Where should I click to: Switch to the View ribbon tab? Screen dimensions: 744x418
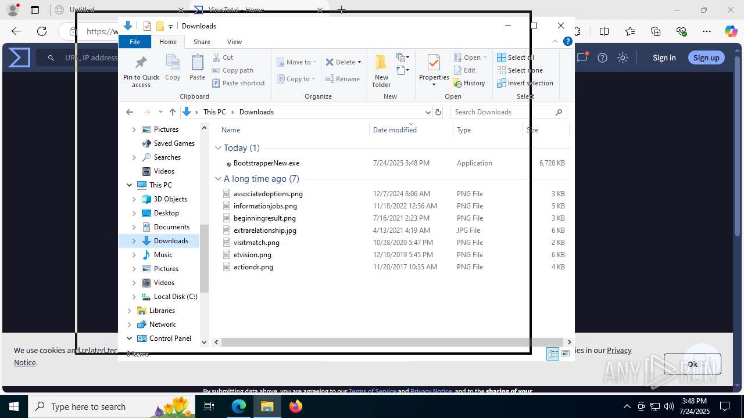[234, 42]
